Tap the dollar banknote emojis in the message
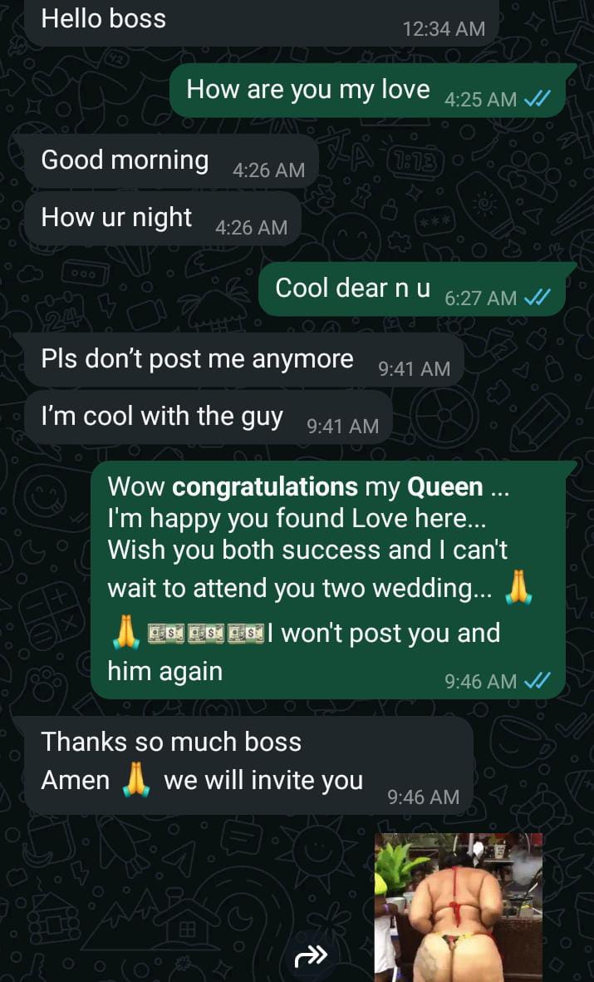 206,634
